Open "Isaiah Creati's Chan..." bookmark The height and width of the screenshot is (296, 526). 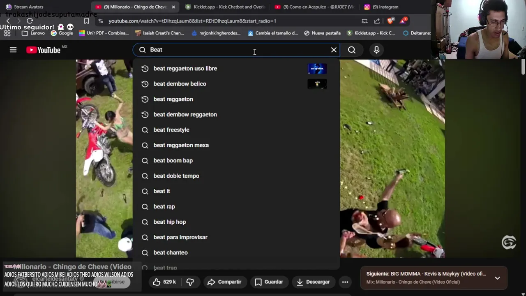[x=159, y=33]
